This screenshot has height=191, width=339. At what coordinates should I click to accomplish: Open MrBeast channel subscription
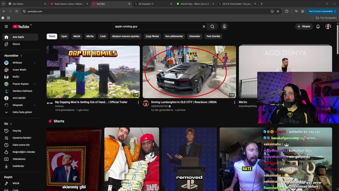(20, 63)
